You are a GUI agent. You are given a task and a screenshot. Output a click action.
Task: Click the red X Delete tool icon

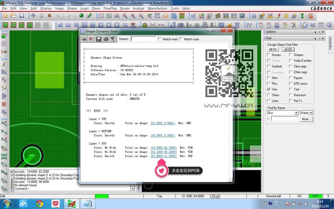point(50,16)
